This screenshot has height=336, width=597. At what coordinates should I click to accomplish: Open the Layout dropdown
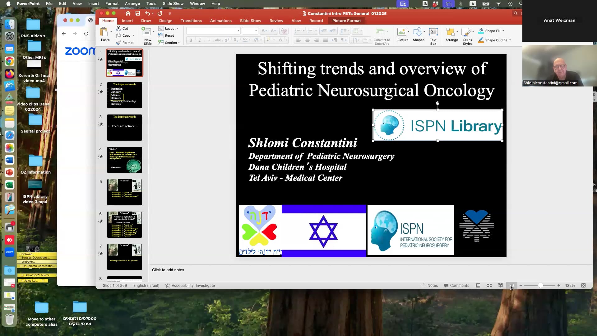click(169, 28)
